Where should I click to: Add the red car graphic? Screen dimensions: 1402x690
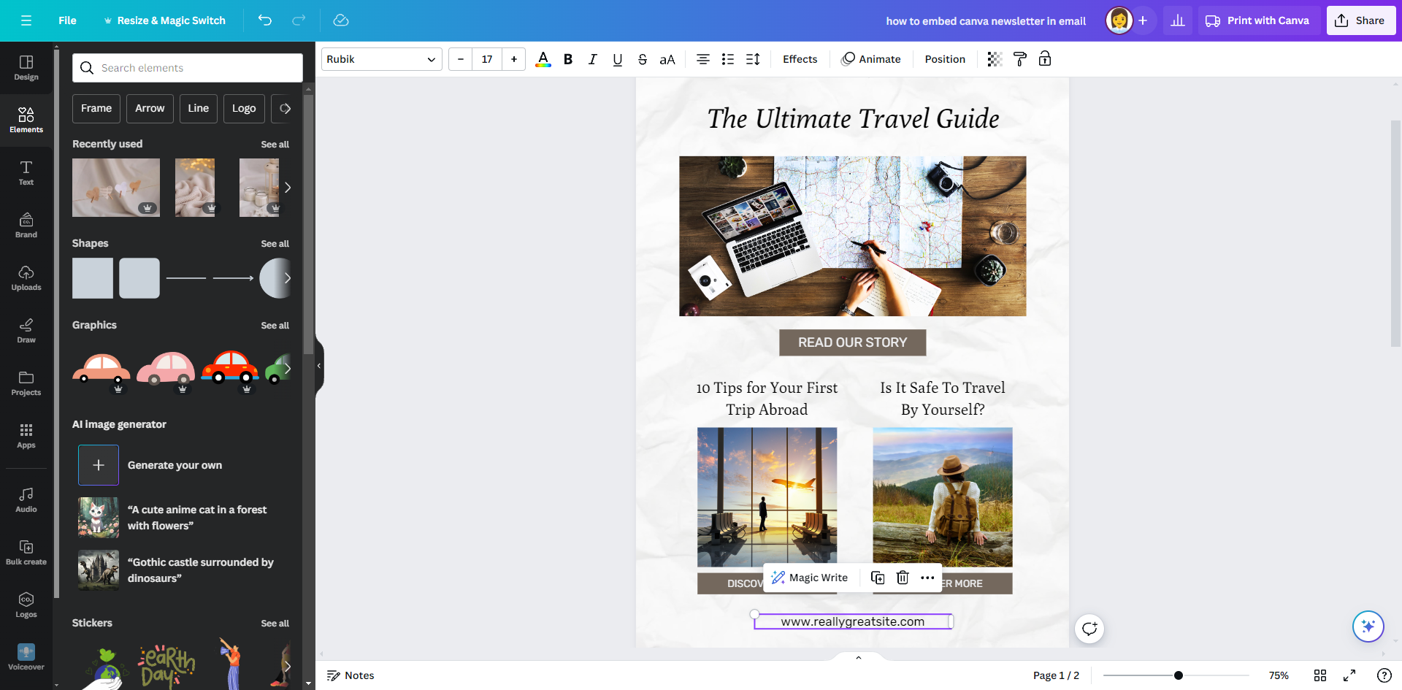tap(230, 367)
